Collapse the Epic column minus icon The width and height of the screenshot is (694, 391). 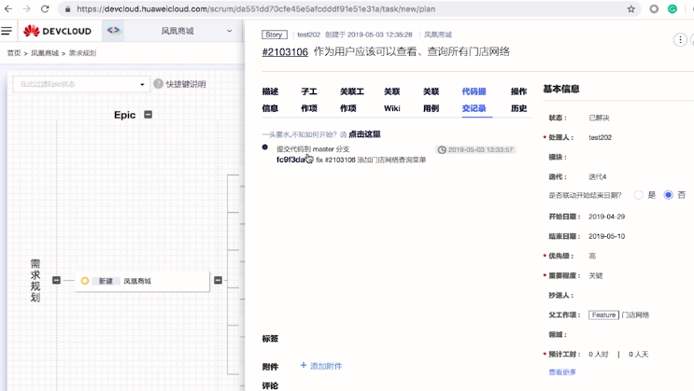pos(149,115)
